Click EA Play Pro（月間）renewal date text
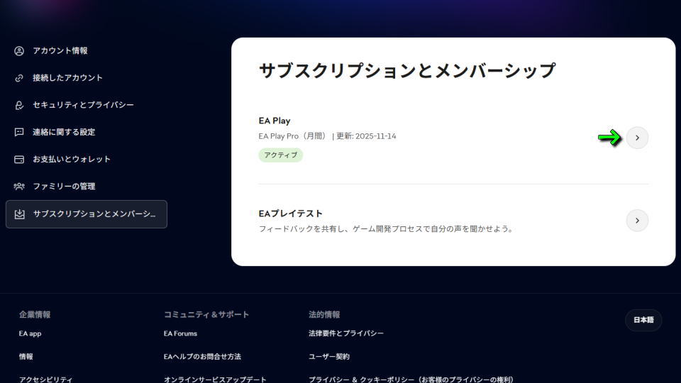681x383 pixels. pos(327,136)
